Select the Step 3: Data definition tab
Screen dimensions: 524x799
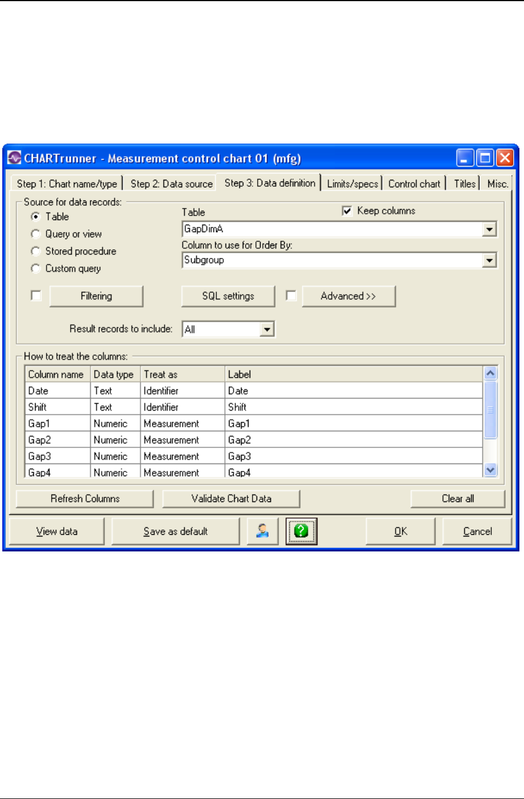point(270,183)
